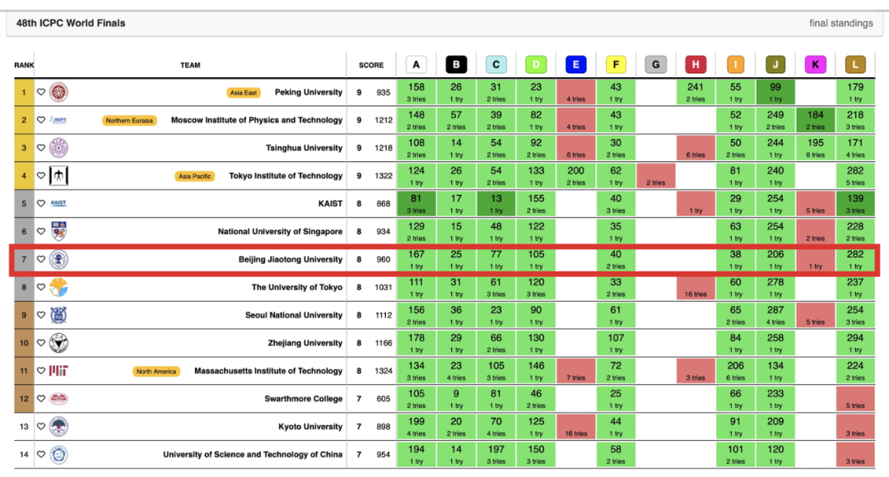Screen dimensions: 889x477
Task: Favorite Beijing Jiaotong University with the heart
Action: pyautogui.click(x=41, y=259)
